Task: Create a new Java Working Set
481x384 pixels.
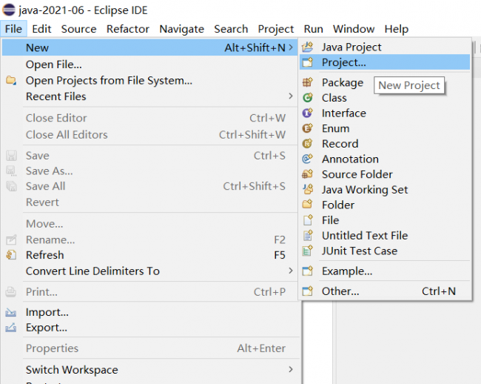Action: pyautogui.click(x=385, y=190)
